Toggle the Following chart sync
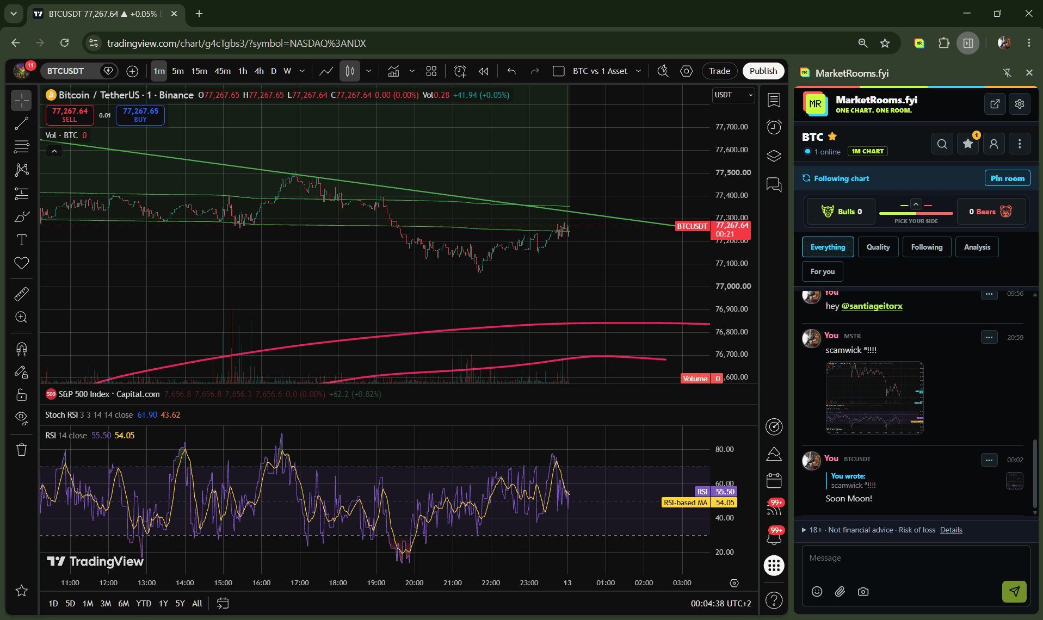 pyautogui.click(x=836, y=178)
